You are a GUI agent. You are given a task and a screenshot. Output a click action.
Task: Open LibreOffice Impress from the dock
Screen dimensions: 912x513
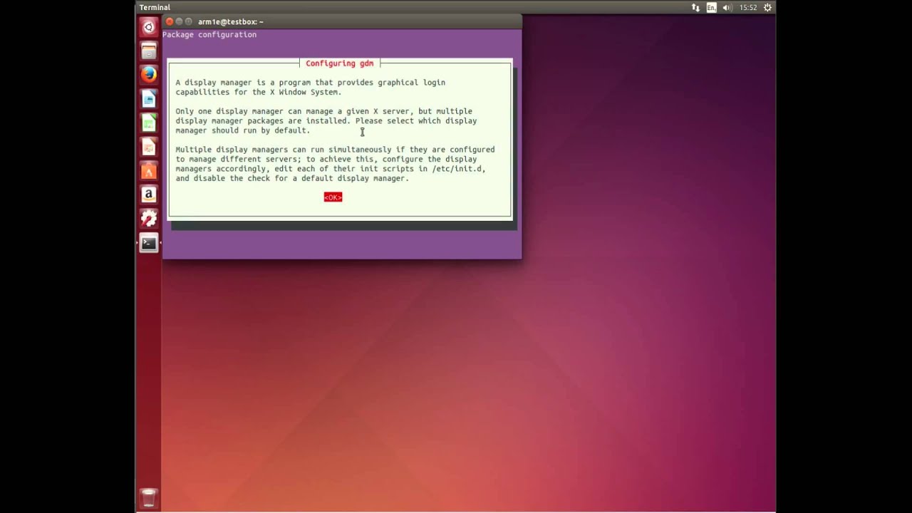(x=148, y=147)
